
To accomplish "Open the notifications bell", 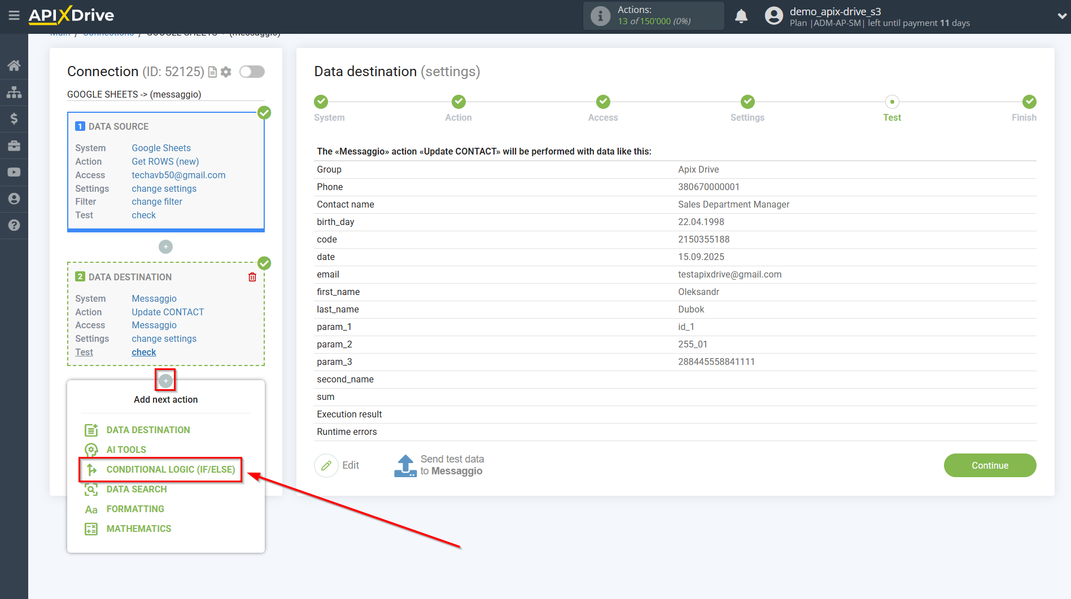I will click(741, 16).
